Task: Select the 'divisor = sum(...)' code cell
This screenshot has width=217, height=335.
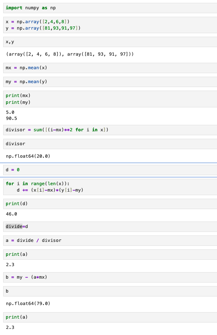Action: pyautogui.click(x=110, y=130)
